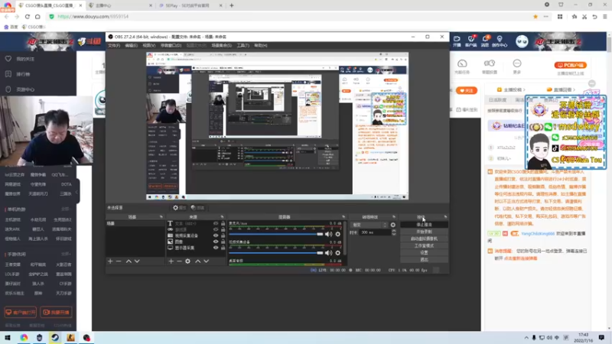Mute the second mixer channel speaker icon
The width and height of the screenshot is (612, 344).
(x=329, y=253)
